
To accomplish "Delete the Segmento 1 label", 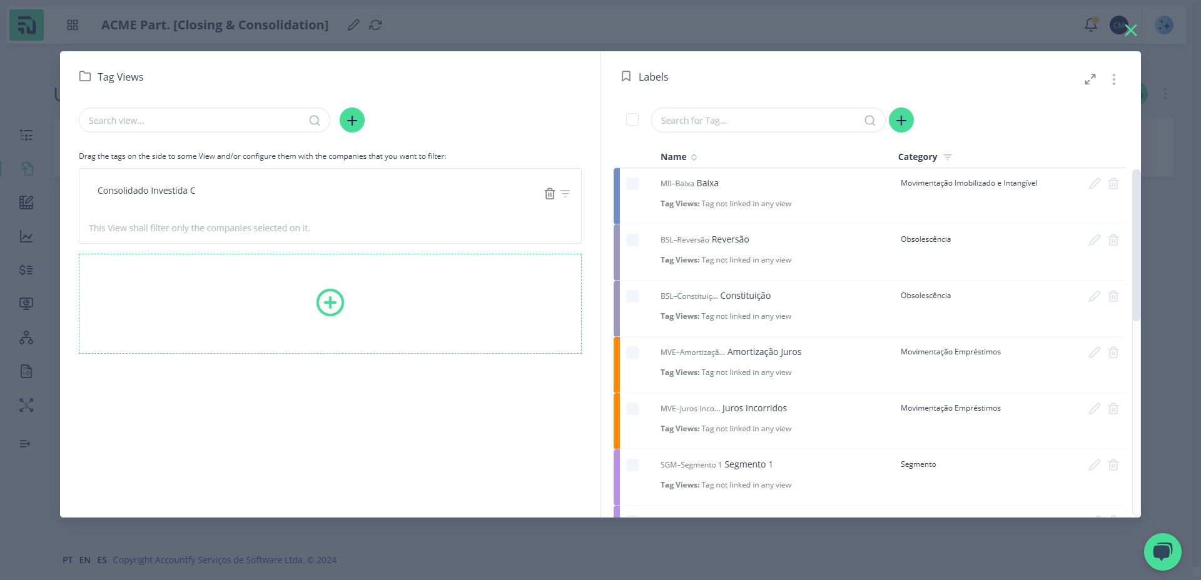I will coord(1113,465).
